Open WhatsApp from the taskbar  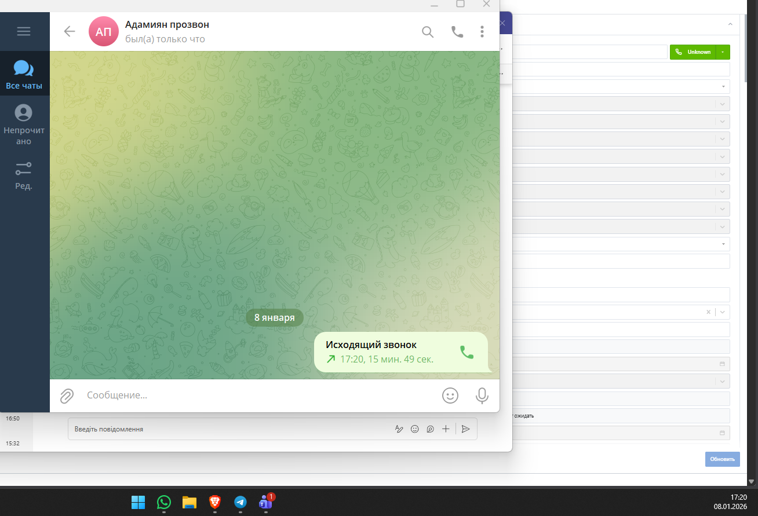tap(164, 502)
